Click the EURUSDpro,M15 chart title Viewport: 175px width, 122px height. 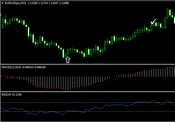pyautogui.click(x=15, y=3)
